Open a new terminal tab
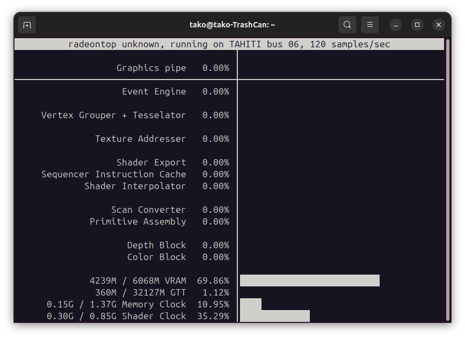 [x=27, y=25]
